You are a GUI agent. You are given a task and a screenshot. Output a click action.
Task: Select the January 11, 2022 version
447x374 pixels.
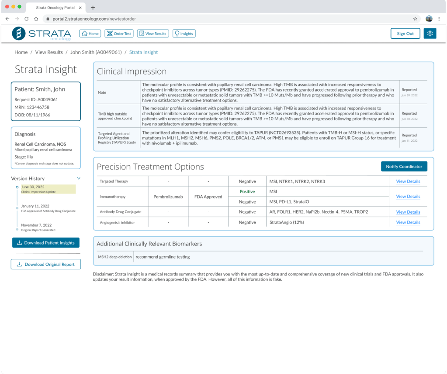(x=35, y=206)
